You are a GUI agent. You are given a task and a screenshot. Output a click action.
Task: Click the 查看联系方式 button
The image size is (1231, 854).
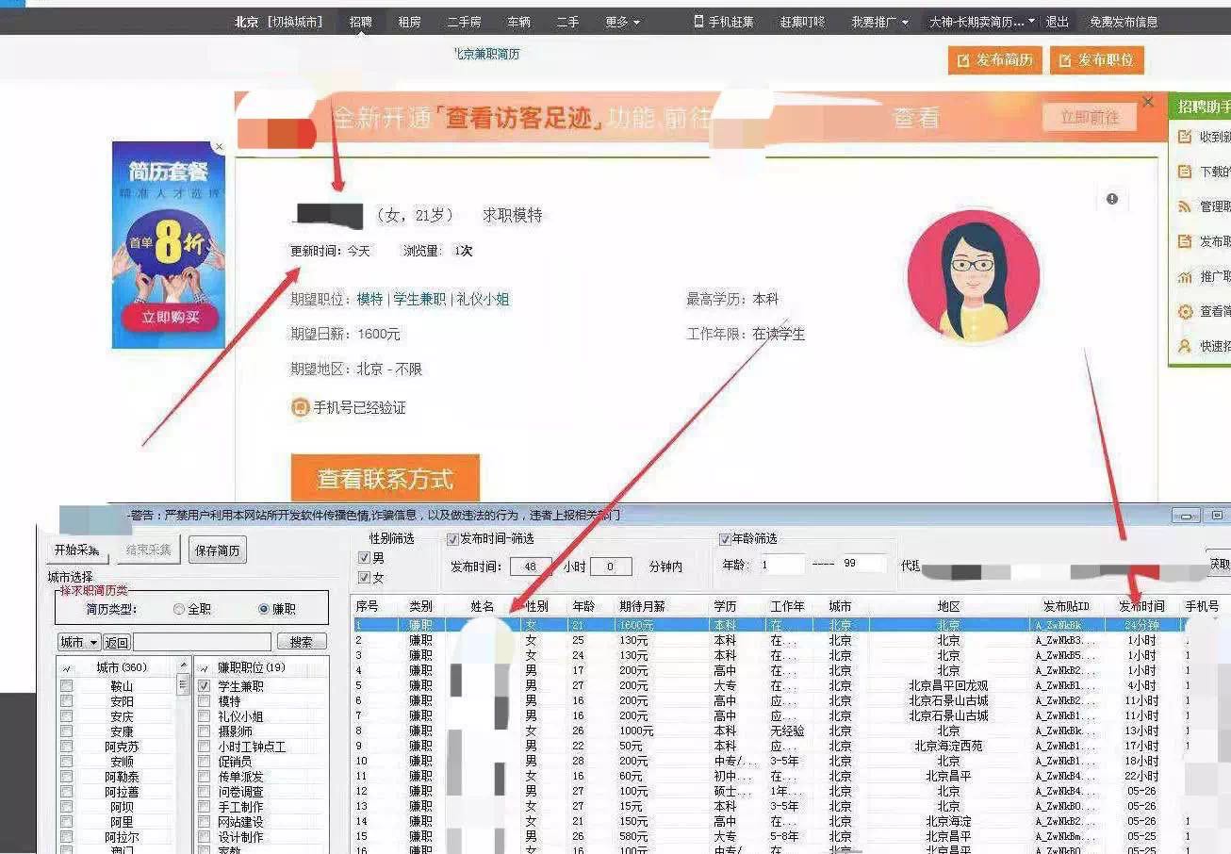386,479
